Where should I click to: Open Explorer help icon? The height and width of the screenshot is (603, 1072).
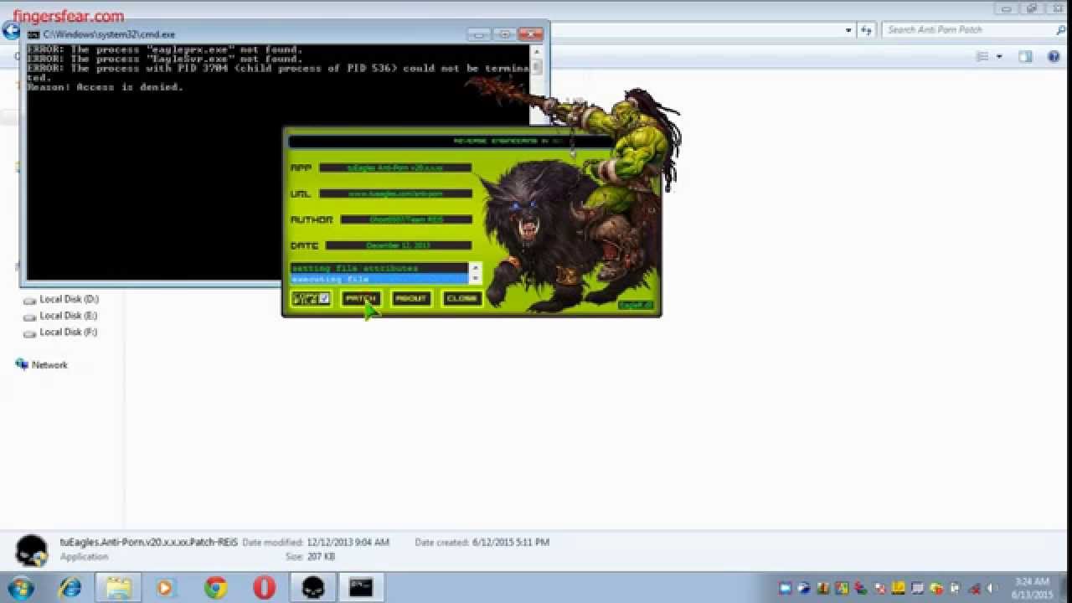(x=1053, y=56)
